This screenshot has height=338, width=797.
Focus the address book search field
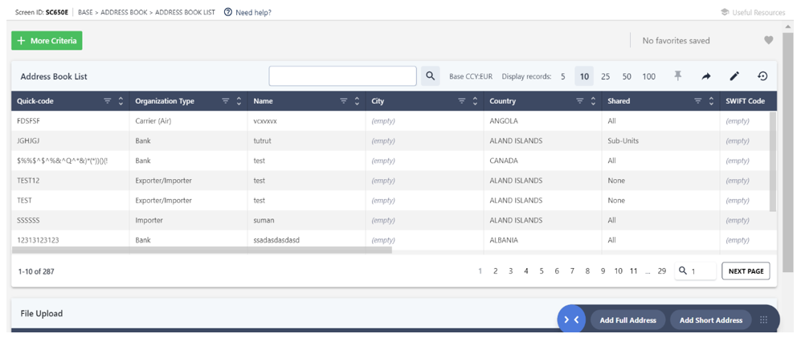[342, 76]
